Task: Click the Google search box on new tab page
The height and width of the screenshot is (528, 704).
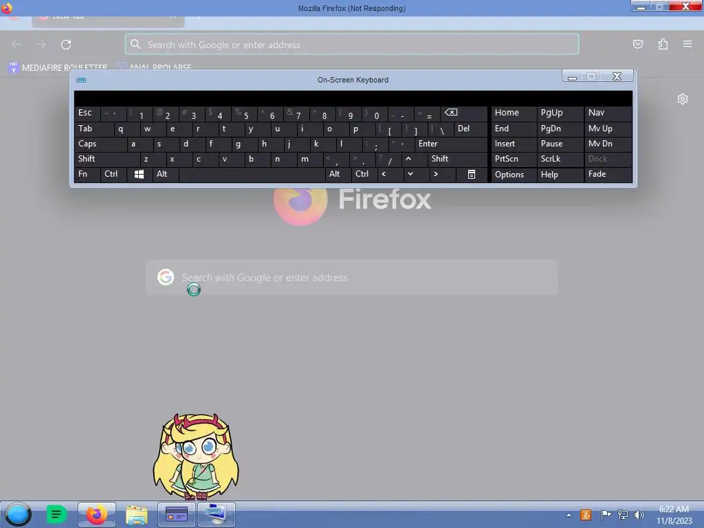Action: 352,278
